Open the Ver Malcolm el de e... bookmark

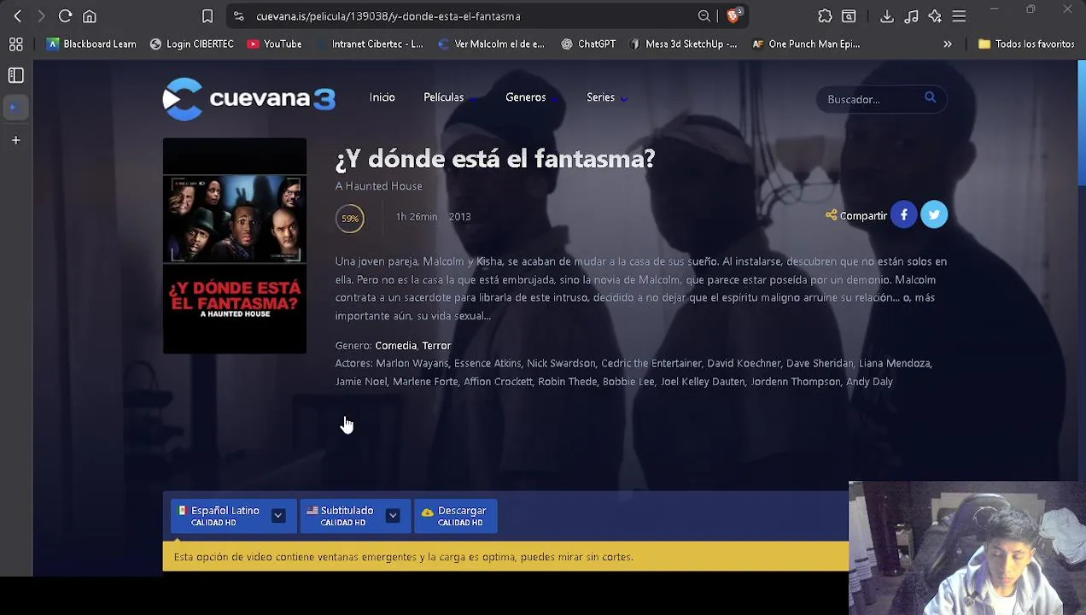tap(491, 44)
